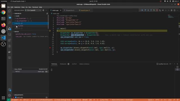
Task: Open the terminal launch profile dropdown
Action: pos(172,64)
